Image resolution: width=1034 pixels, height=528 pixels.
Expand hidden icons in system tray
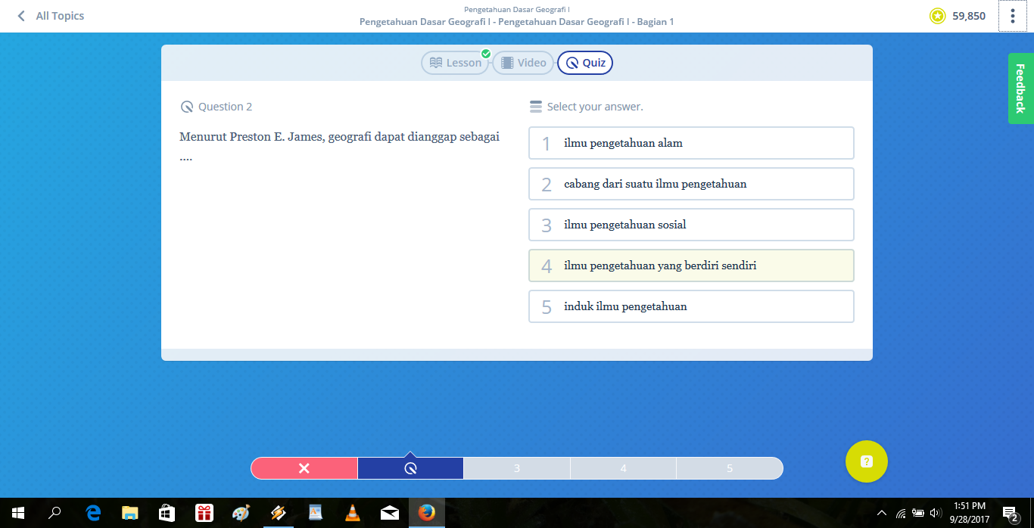pyautogui.click(x=883, y=513)
